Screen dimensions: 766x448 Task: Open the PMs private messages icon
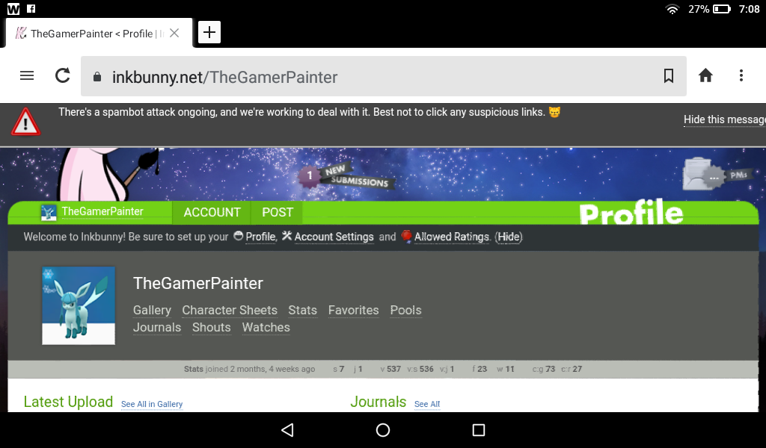coord(717,175)
